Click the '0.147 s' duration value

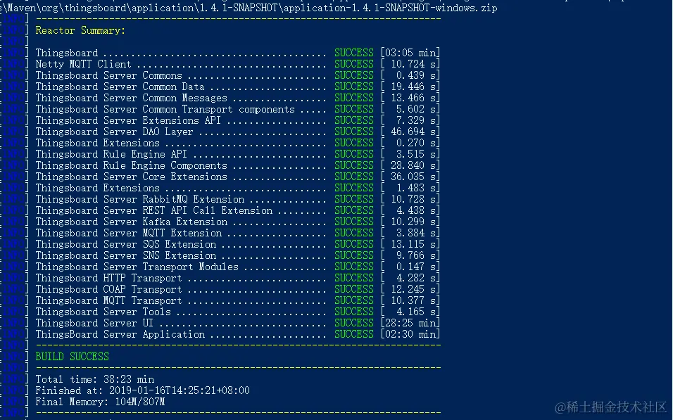pyautogui.click(x=415, y=267)
